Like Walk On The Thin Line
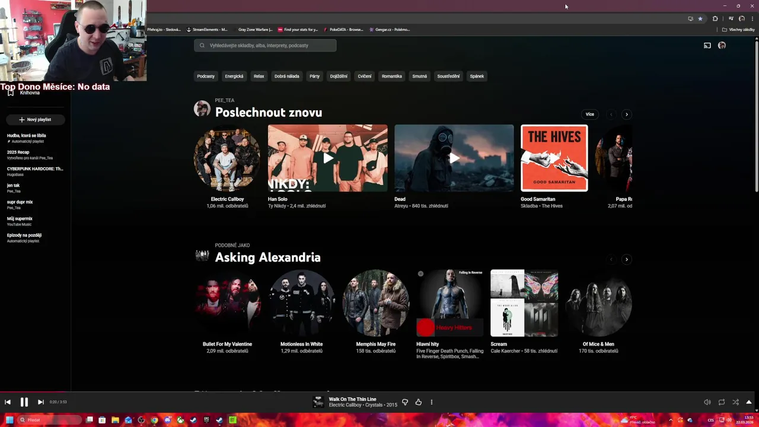The width and height of the screenshot is (759, 427). click(419, 402)
